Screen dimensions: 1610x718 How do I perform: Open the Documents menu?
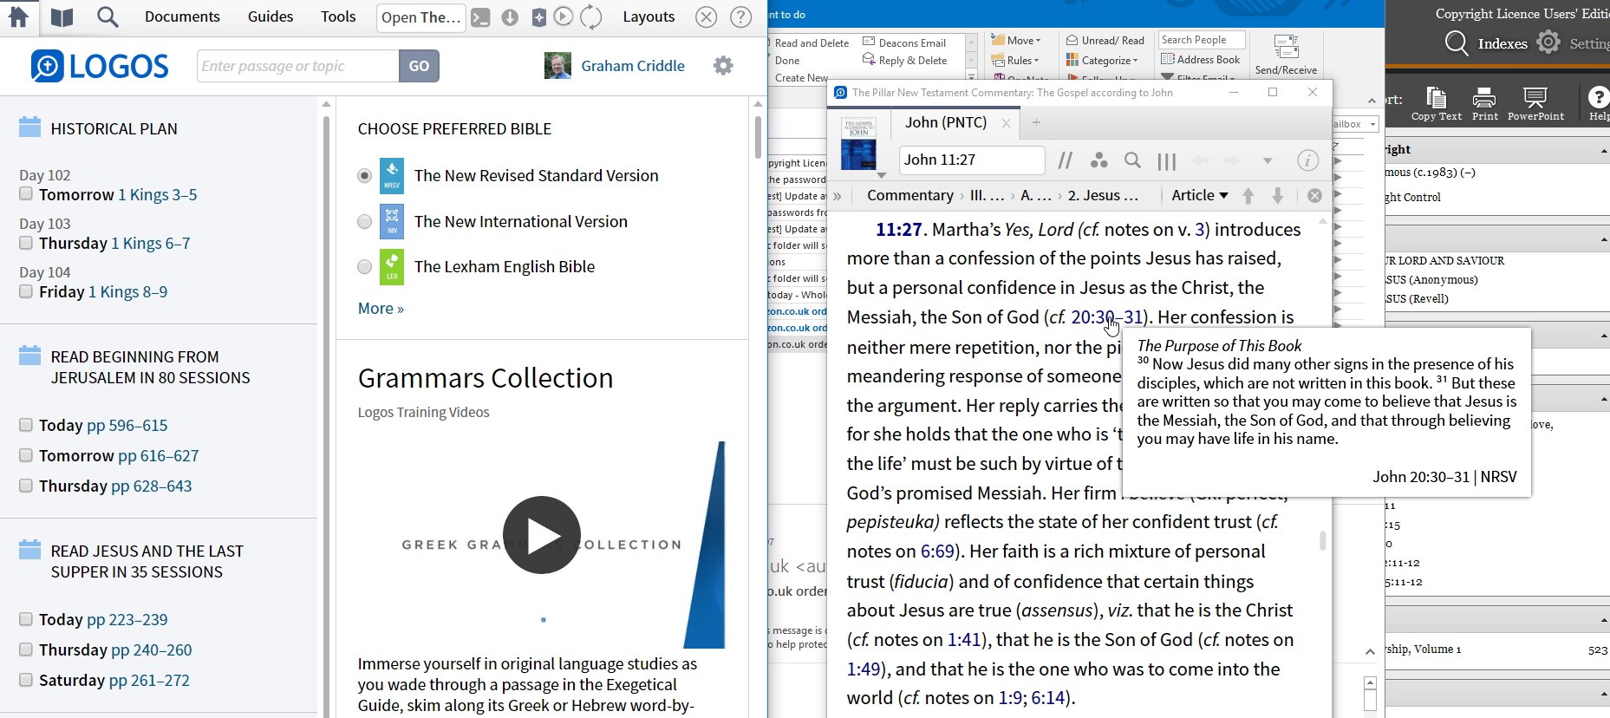point(182,16)
